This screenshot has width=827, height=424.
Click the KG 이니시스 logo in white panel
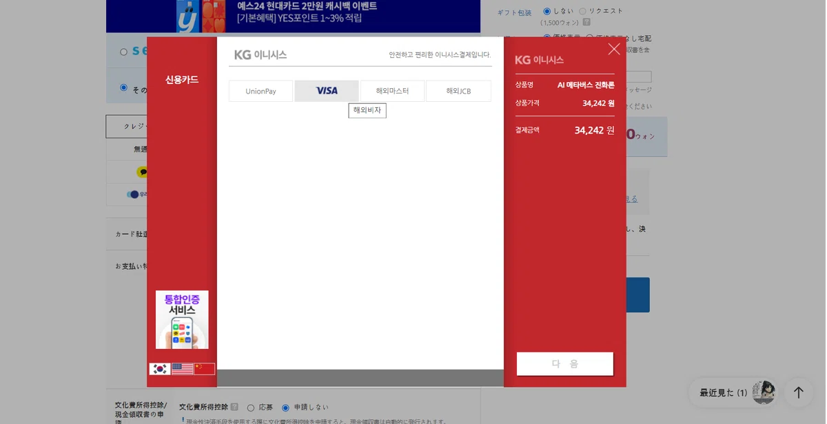pos(261,54)
